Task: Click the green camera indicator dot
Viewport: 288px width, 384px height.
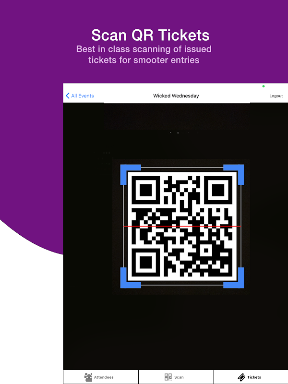Action: 264,86
